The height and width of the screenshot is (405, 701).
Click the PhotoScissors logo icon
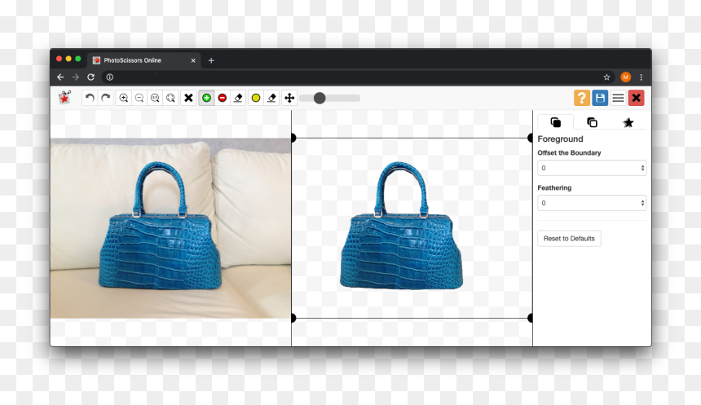pos(65,97)
